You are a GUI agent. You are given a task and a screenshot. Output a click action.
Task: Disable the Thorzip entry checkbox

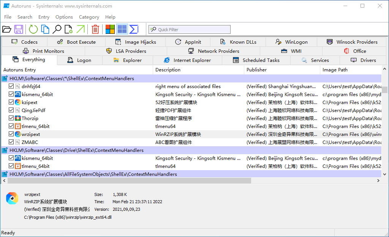click(x=11, y=118)
